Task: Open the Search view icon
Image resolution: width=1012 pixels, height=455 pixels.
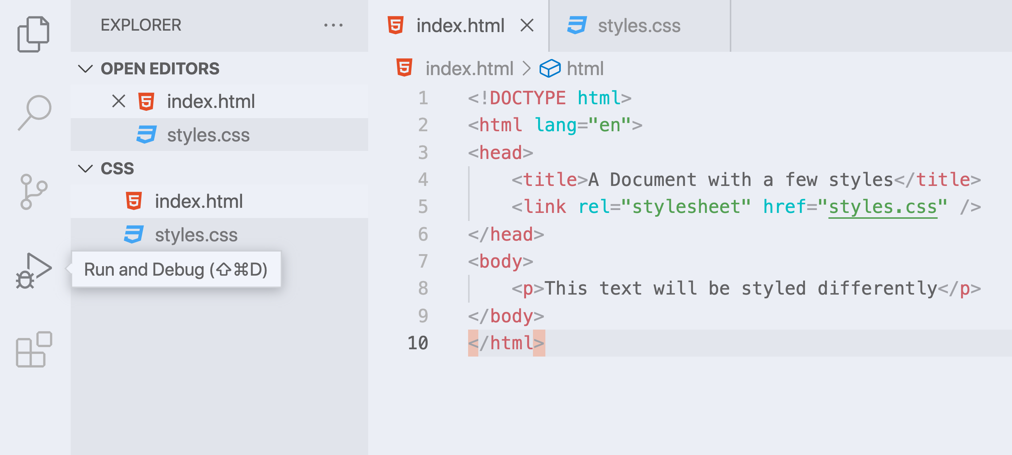Action: click(35, 112)
